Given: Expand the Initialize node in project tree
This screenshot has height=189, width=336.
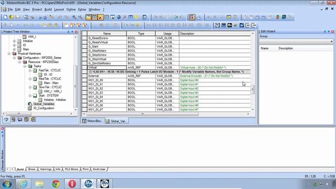Looking at the screenshot, I should 14,41.
